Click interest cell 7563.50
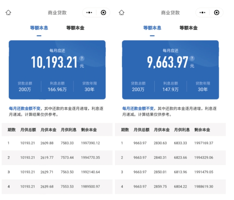 pyautogui.click(x=67, y=172)
